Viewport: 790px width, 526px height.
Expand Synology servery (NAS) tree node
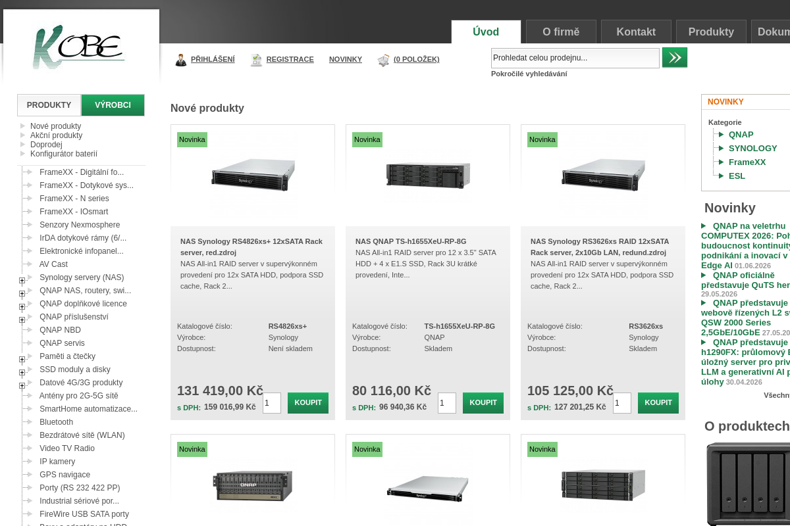pos(22,281)
